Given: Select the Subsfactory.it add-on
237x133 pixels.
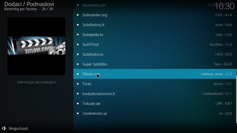Looking at the screenshot, I should pyautogui.click(x=155, y=25).
